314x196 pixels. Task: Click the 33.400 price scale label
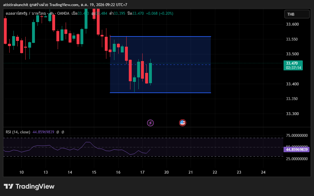(x=292, y=84)
